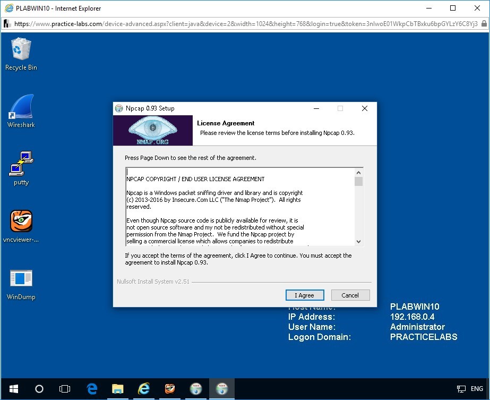Click the NMAP.ORG eye logo
This screenshot has width=490, height=400.
click(x=152, y=131)
